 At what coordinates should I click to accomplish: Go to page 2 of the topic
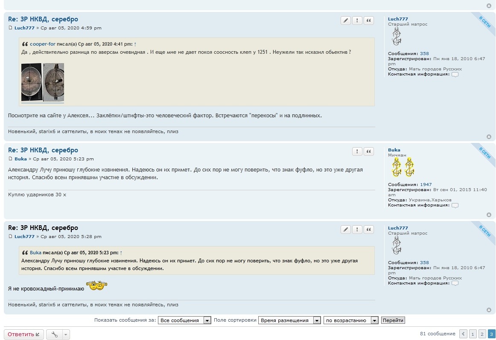[x=482, y=334]
